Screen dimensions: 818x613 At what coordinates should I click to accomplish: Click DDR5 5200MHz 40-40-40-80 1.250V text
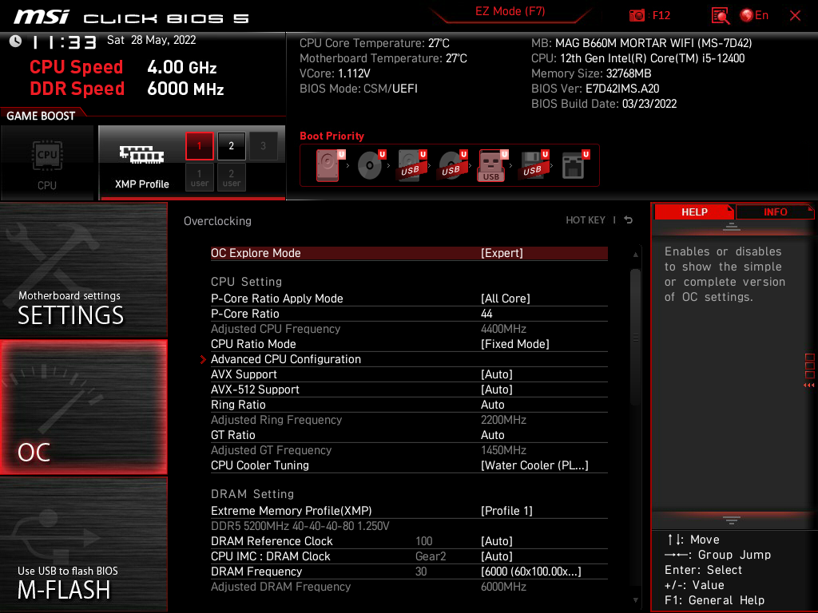(x=300, y=526)
